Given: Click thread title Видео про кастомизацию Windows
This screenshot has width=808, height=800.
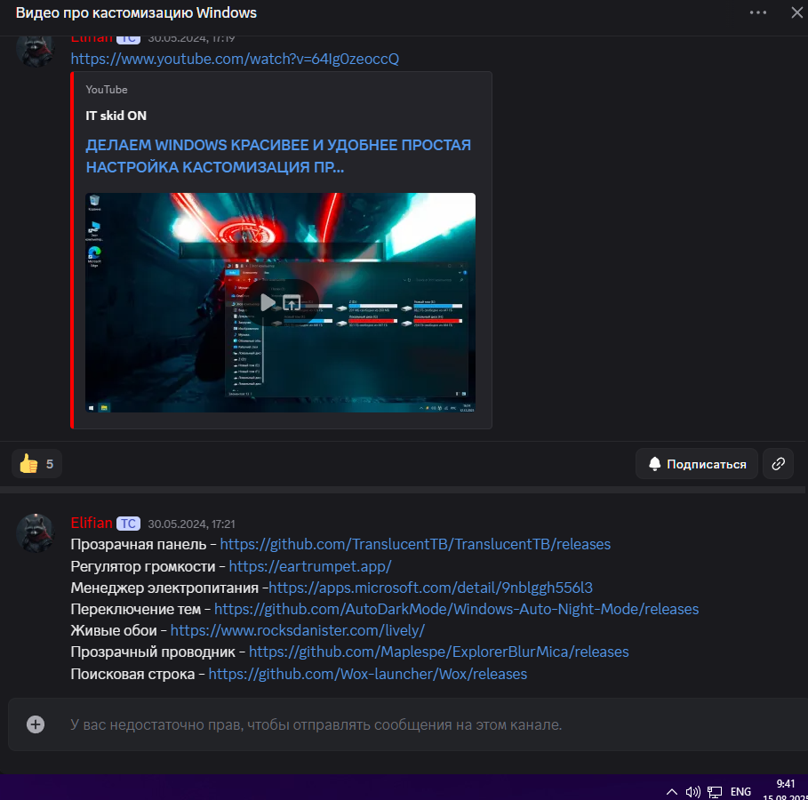Looking at the screenshot, I should click(x=136, y=12).
